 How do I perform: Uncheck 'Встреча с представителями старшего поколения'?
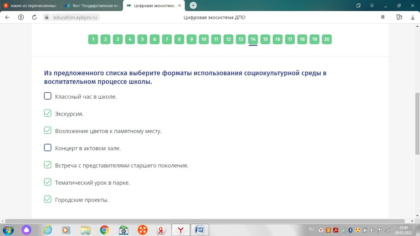point(48,165)
